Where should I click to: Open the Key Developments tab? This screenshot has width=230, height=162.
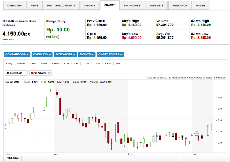61,6
